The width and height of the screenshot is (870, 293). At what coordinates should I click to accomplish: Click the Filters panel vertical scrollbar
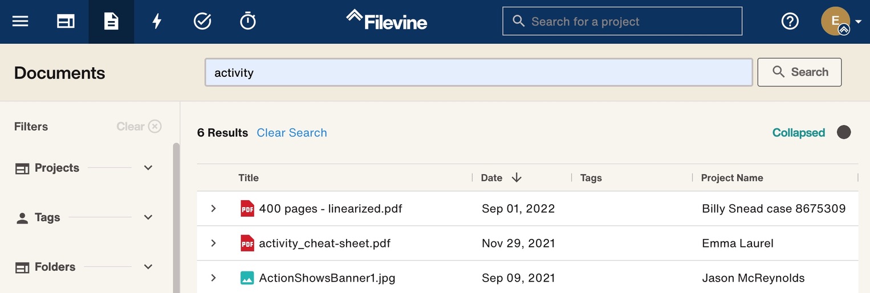(x=176, y=216)
